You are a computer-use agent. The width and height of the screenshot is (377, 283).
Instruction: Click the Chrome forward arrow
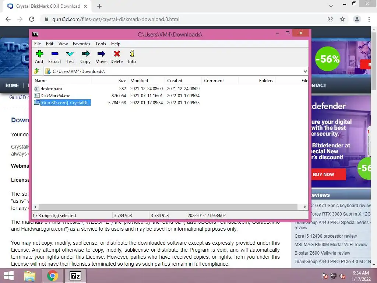pos(20,19)
